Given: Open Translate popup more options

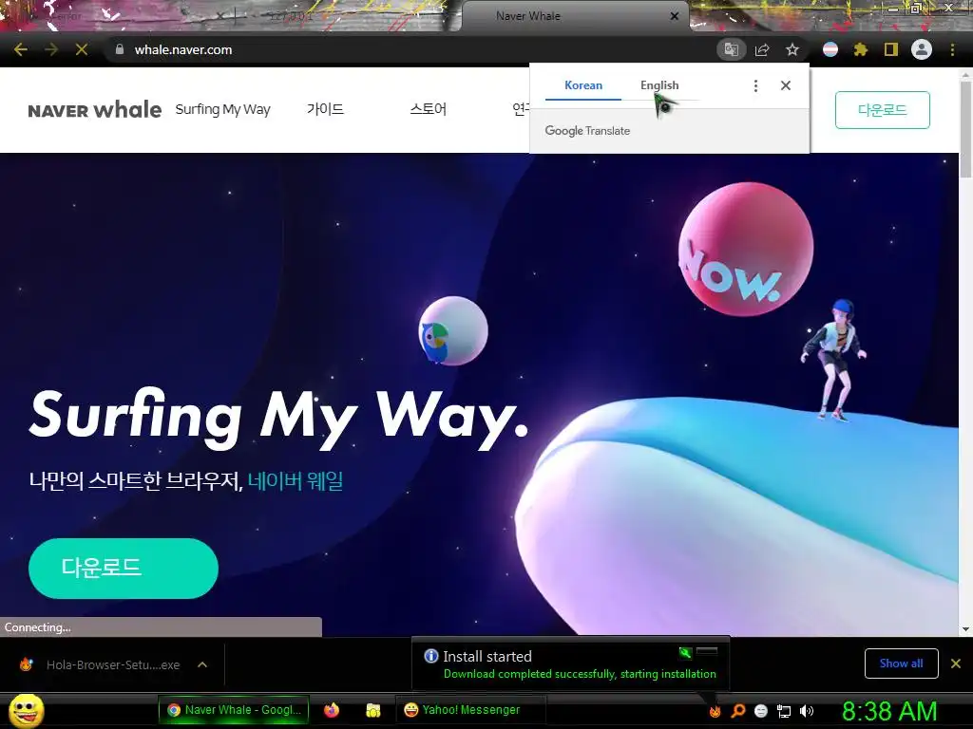Looking at the screenshot, I should (755, 85).
